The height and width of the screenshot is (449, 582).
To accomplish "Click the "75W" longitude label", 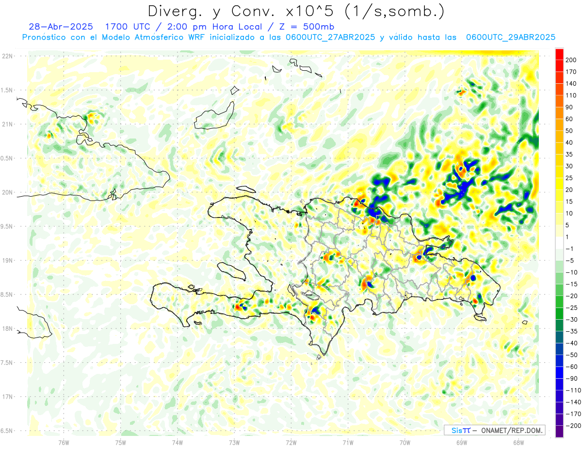I will [x=121, y=442].
